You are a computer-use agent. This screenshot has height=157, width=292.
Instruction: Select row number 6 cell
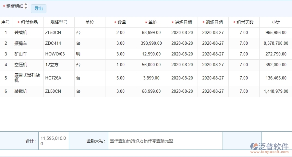tap(6, 91)
